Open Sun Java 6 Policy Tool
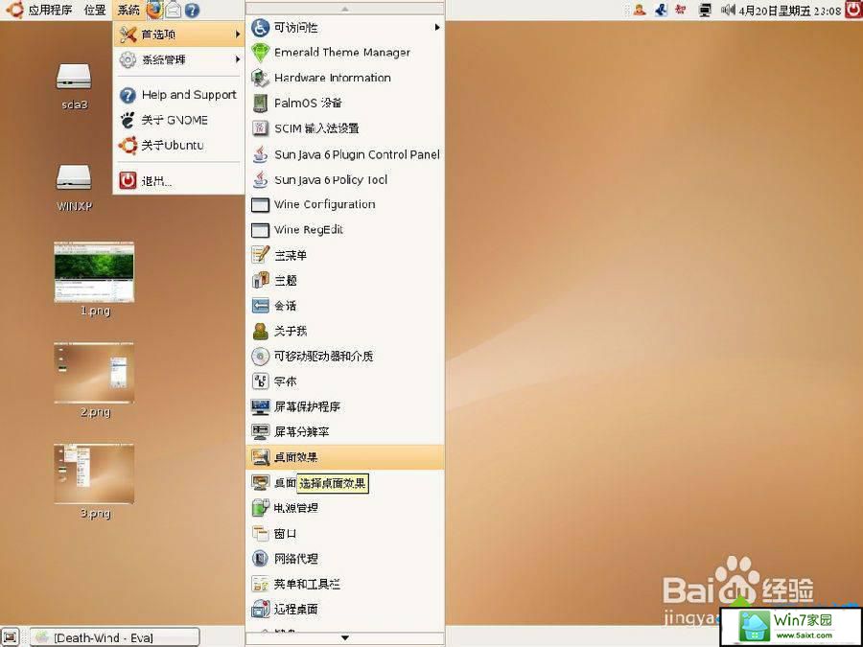Screen dimensions: 863x647 tap(345, 179)
